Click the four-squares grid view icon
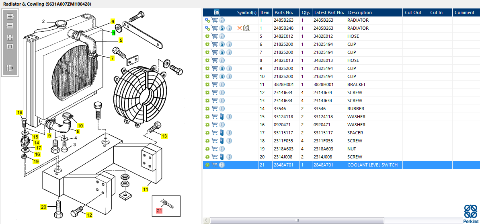Image resolution: width=480 pixels, height=224 pixels. 10,37
